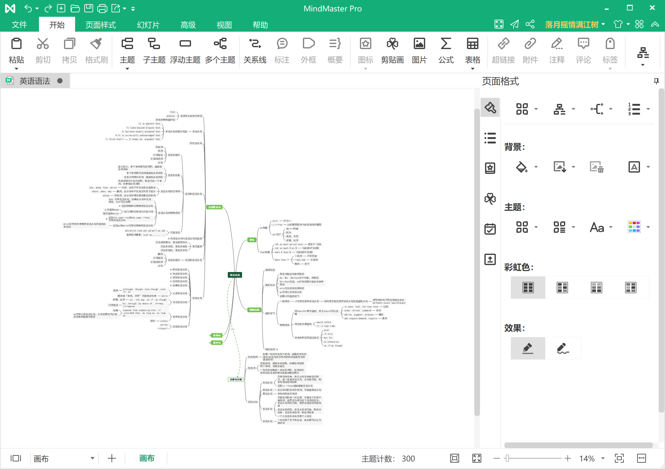
Task: Add a new page with plus button
Action: click(112, 458)
